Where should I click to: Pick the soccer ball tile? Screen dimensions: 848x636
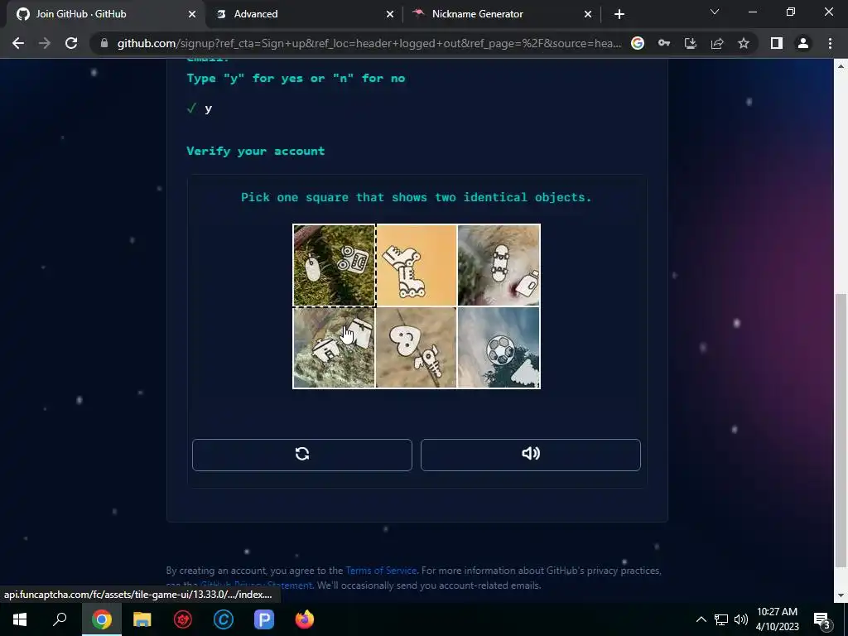click(499, 347)
